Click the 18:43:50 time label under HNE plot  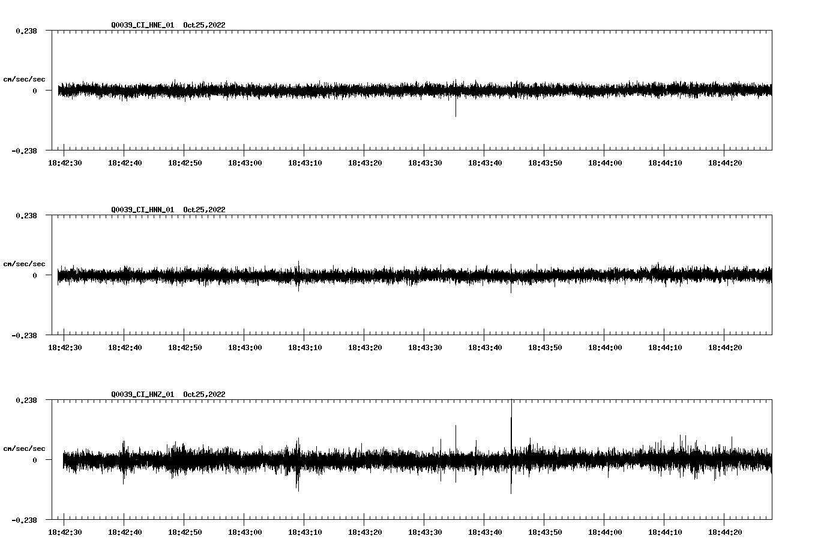(x=545, y=163)
